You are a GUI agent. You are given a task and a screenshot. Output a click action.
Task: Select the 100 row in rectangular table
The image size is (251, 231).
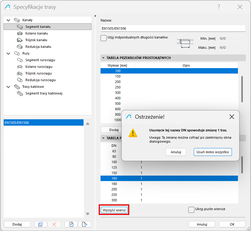click(169, 71)
